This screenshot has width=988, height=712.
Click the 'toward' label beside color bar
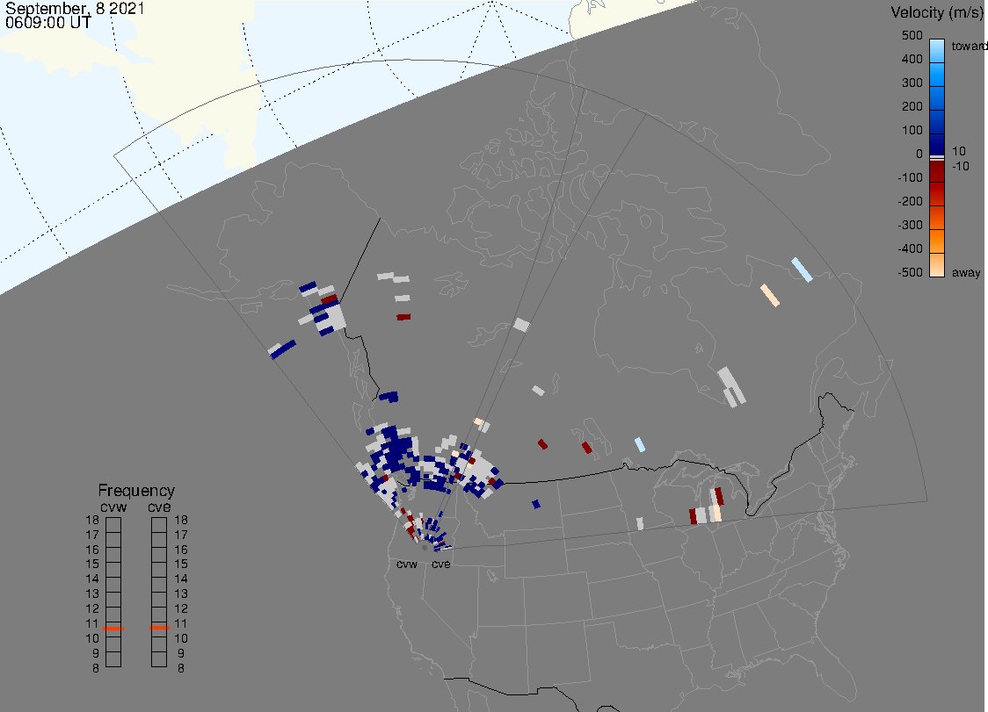point(970,46)
